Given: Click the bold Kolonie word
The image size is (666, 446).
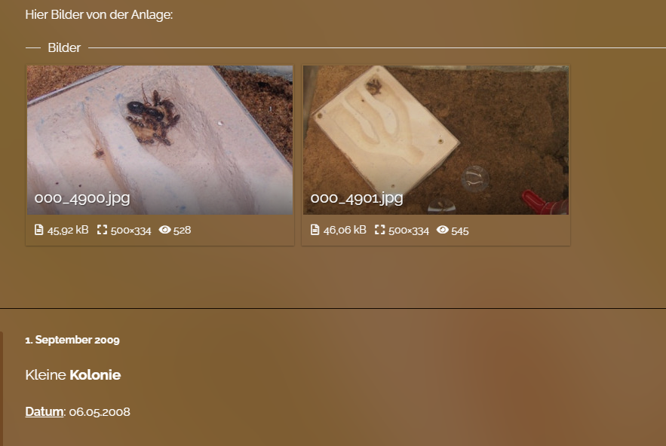Looking at the screenshot, I should (95, 375).
